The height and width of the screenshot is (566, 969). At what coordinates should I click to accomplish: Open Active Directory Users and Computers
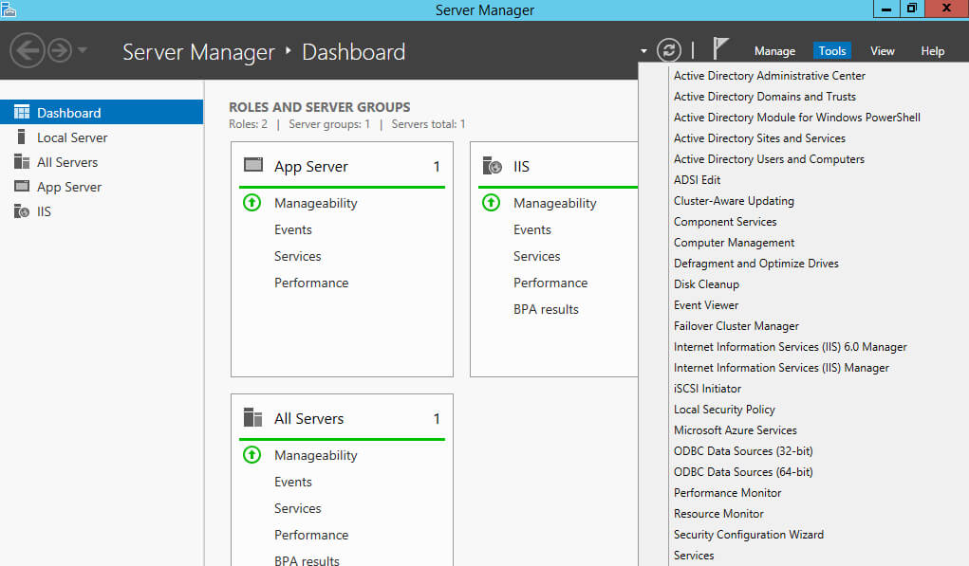coord(769,159)
